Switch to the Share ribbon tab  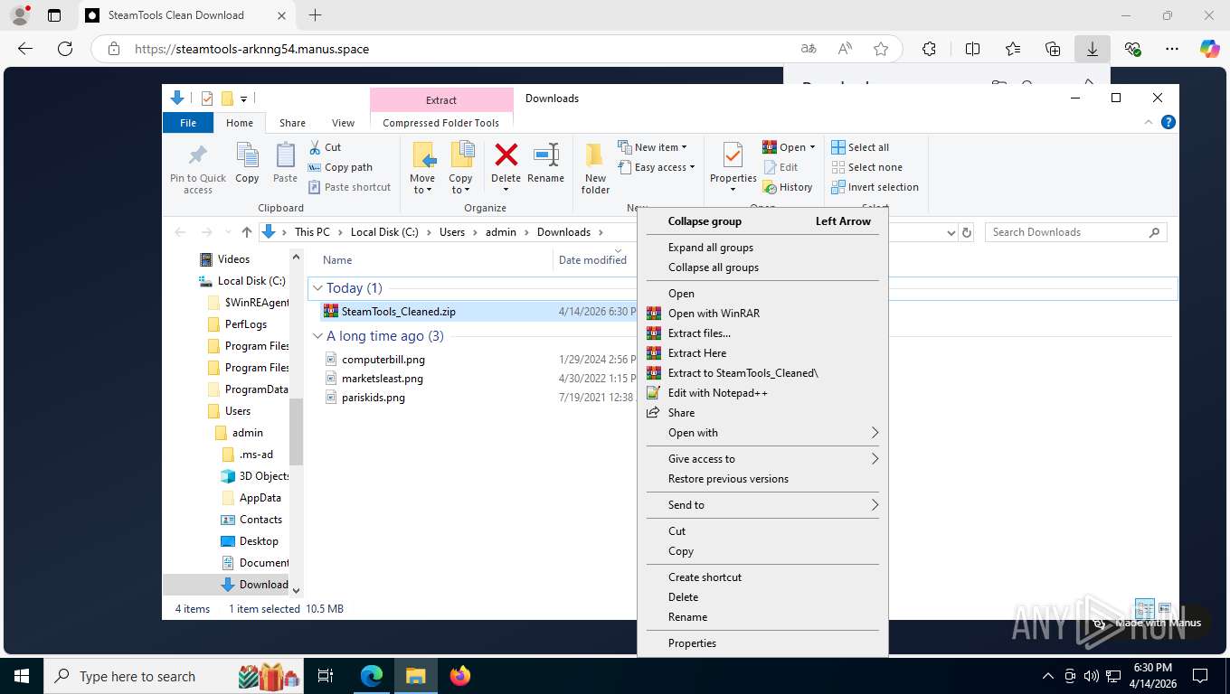pos(292,123)
